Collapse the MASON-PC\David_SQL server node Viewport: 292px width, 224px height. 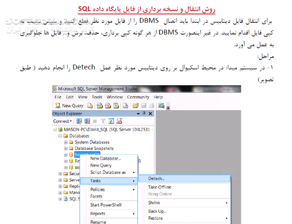coord(55,129)
